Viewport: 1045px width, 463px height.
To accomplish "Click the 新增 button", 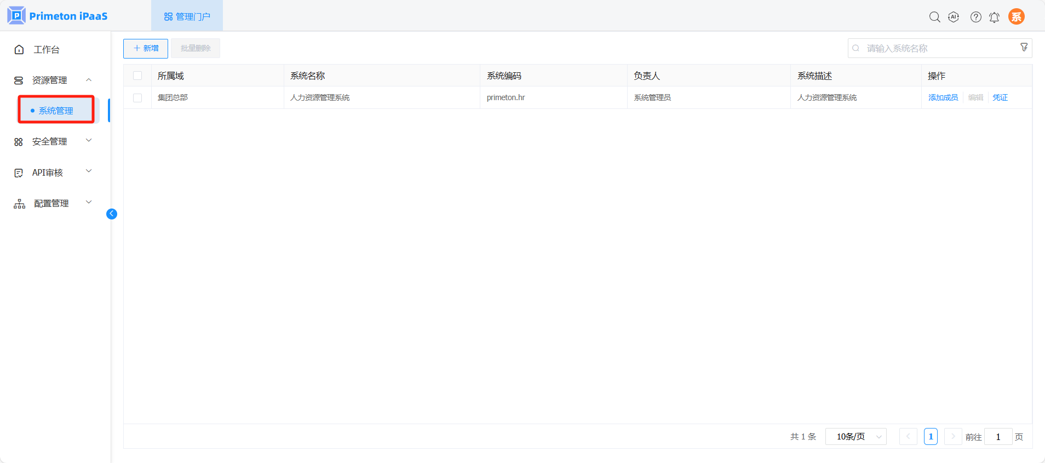I will (146, 48).
